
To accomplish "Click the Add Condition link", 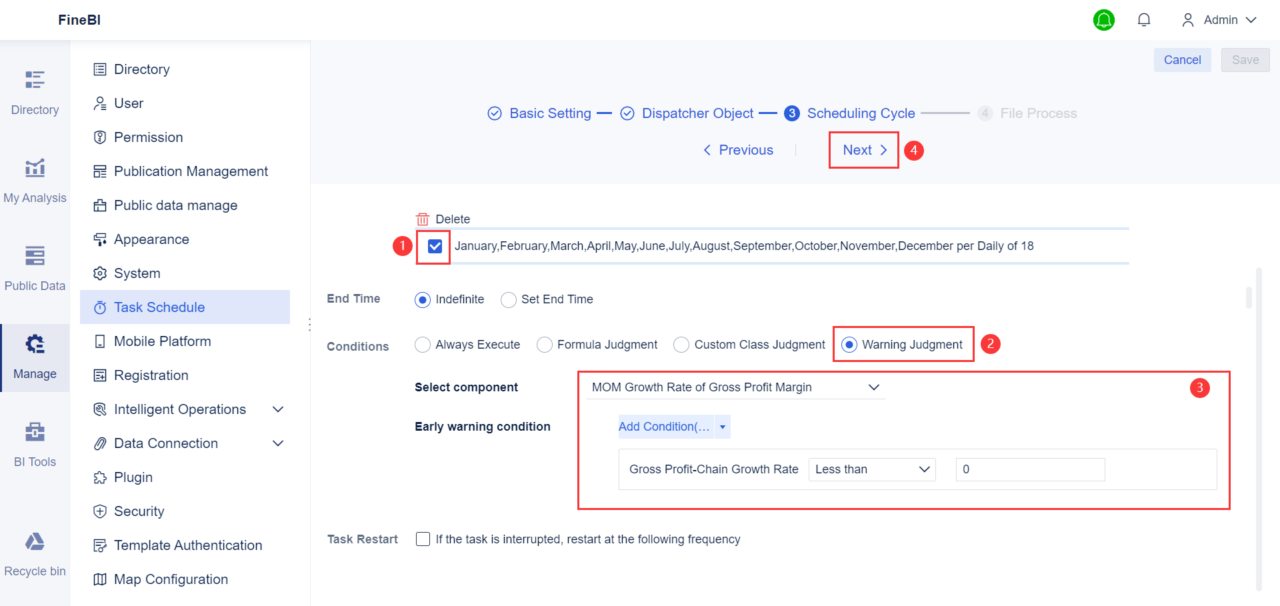I will (x=664, y=426).
